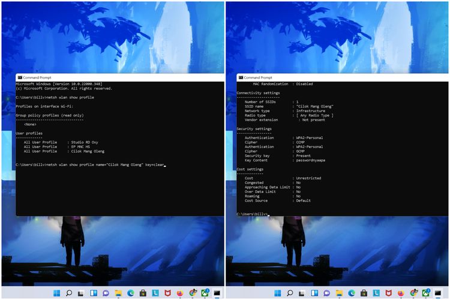Click "Studio RD Oxy" profile line

point(61,142)
